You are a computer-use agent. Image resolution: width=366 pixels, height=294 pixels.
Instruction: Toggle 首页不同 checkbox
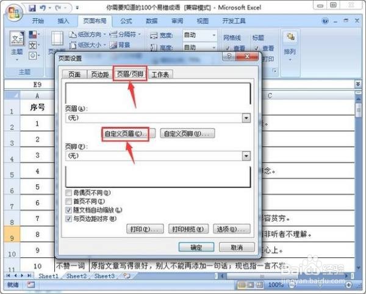tap(68, 201)
